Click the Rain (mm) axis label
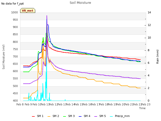Screen dimensions: 161x121 [157, 57]
